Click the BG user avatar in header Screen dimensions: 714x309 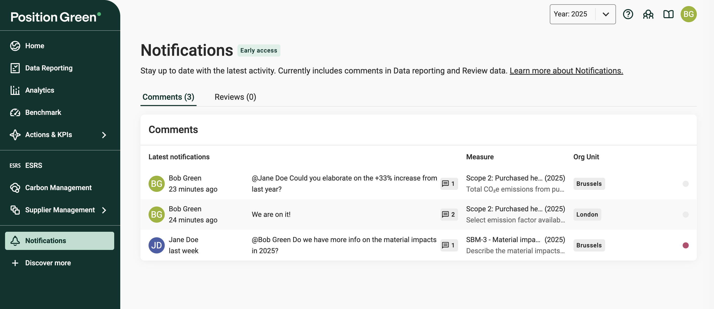688,14
